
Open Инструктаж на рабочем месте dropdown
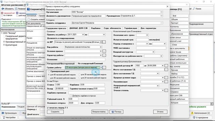161,56
